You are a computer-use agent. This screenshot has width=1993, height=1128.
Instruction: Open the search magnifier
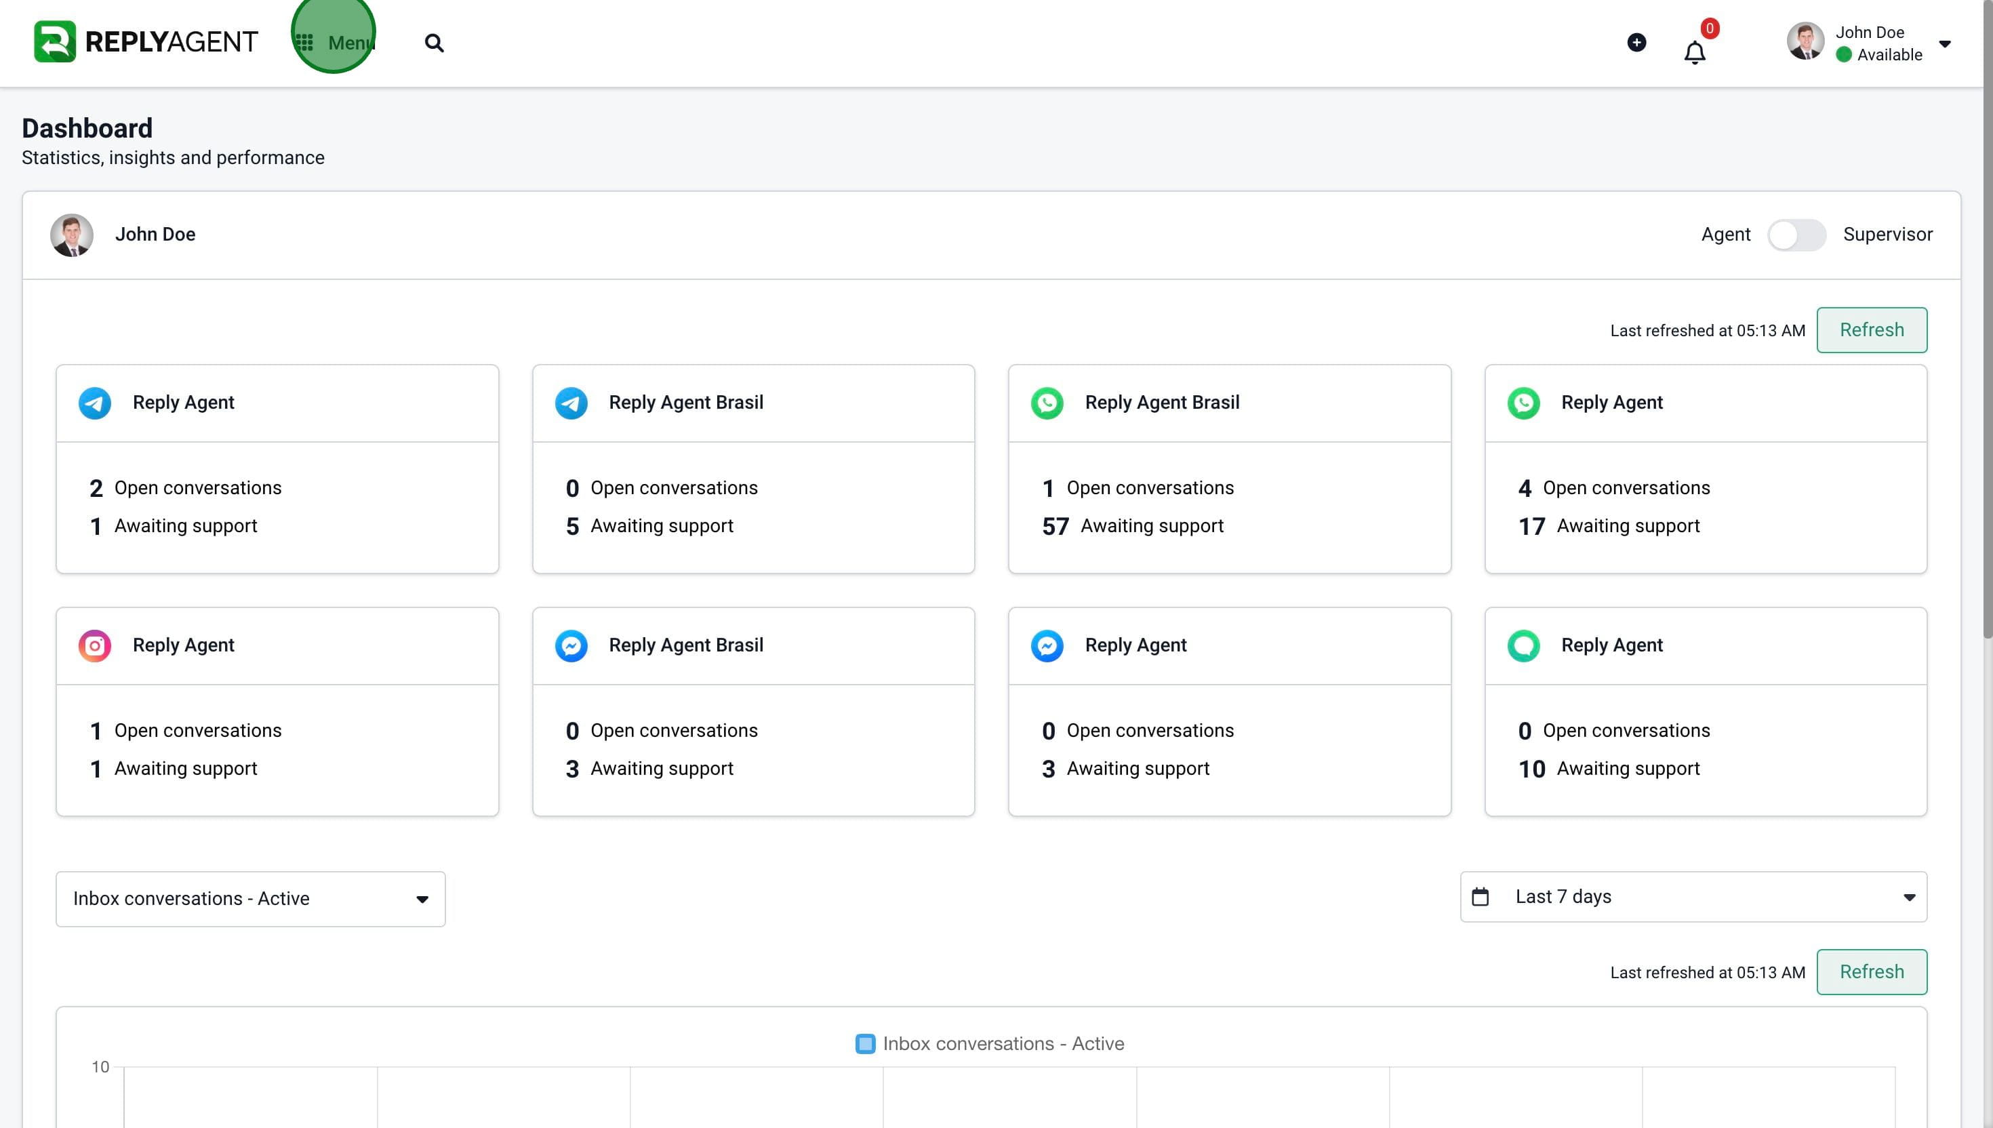tap(435, 43)
